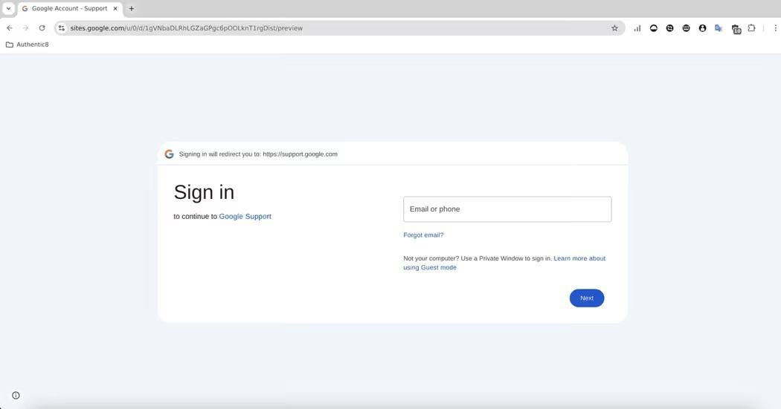Open the swap arrows extension
The height and width of the screenshot is (409, 781).
pyautogui.click(x=670, y=28)
